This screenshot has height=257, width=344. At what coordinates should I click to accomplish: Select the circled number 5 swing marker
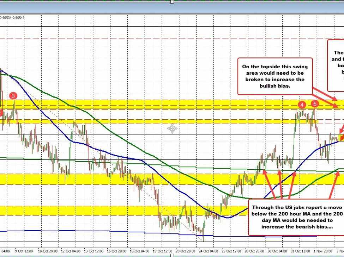tap(314, 104)
